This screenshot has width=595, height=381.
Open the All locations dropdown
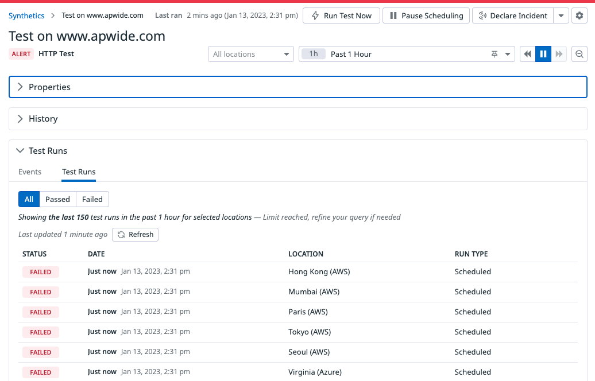[x=251, y=54]
